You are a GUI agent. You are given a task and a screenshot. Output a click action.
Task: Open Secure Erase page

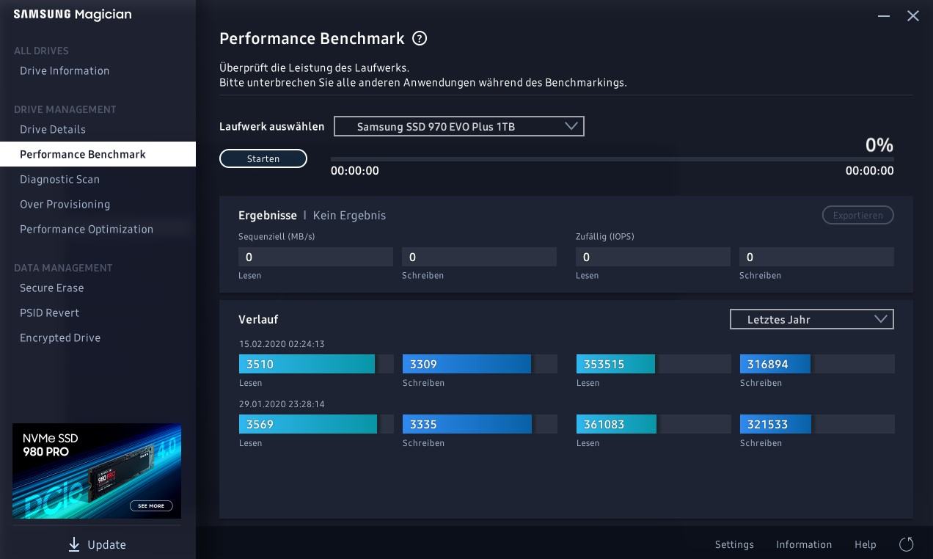click(51, 288)
